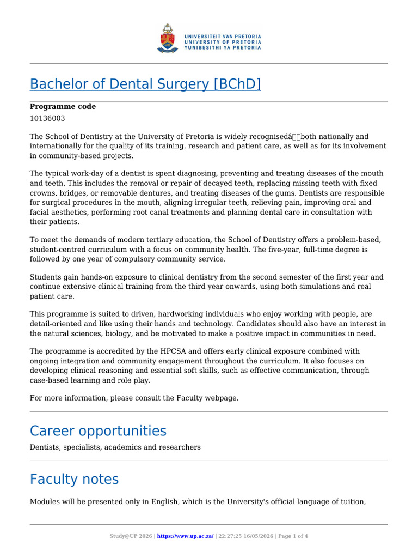
Task: Click the paragraph about the typical work-day
Action: click(x=207, y=197)
